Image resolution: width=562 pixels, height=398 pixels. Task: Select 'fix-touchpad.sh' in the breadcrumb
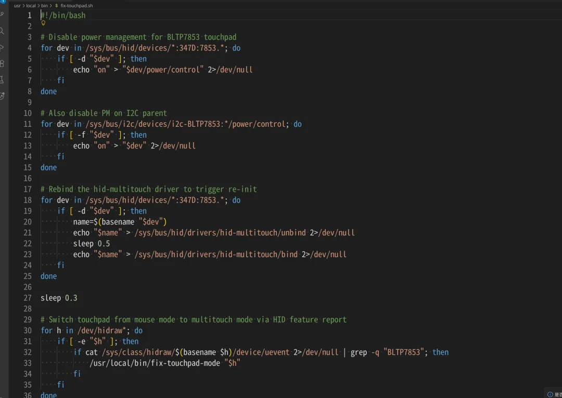[x=76, y=6]
